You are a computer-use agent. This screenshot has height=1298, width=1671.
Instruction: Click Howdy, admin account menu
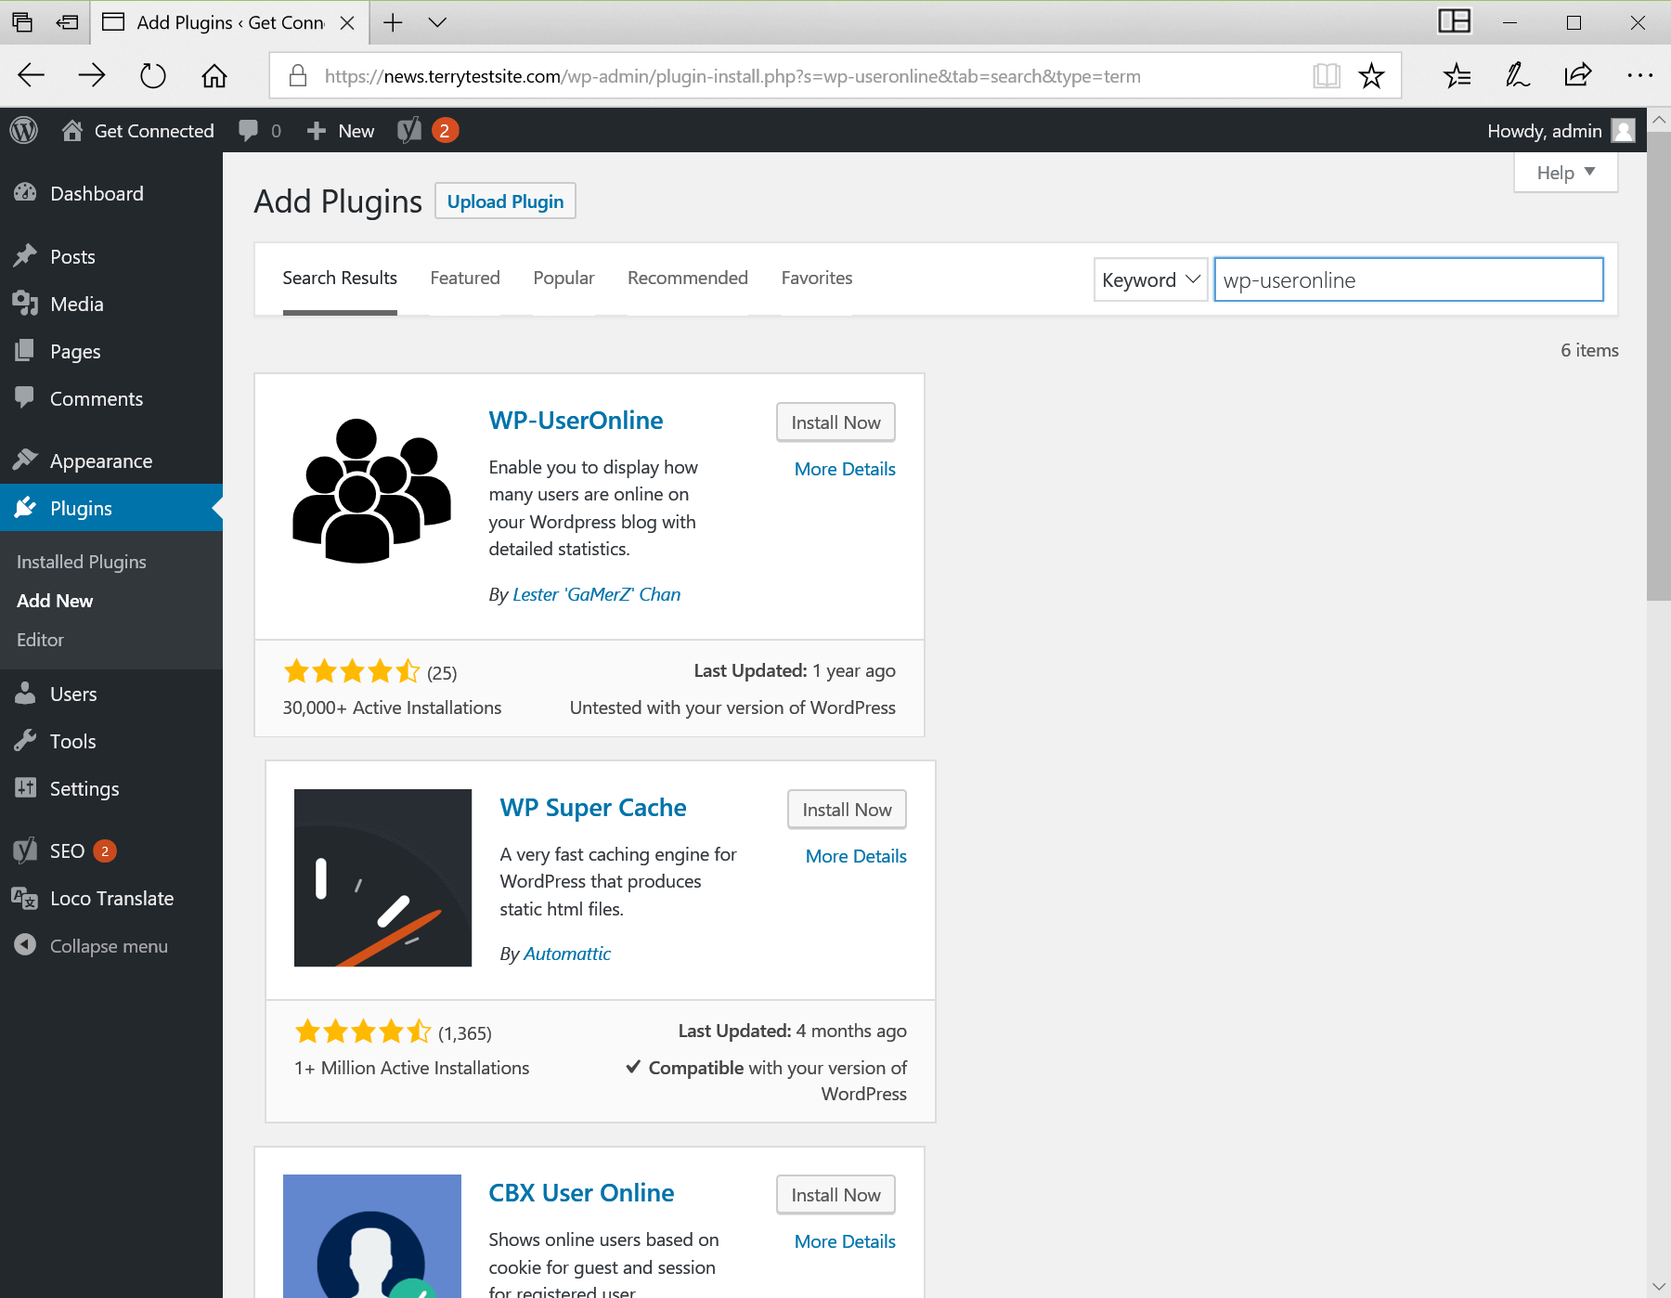pos(1561,131)
